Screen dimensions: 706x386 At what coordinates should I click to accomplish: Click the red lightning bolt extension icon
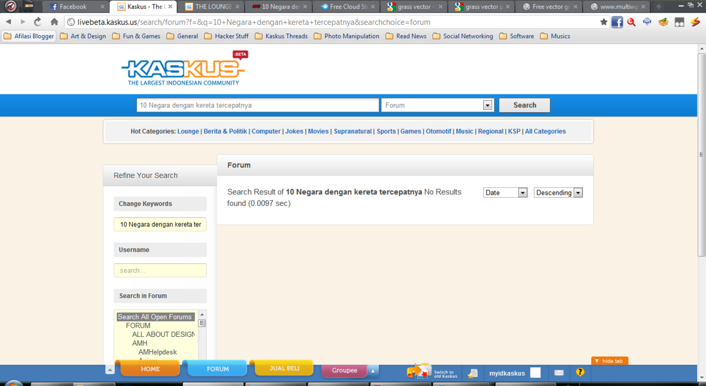[x=696, y=22]
